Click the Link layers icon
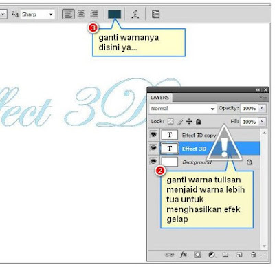275x267 pixels. (x=169, y=255)
